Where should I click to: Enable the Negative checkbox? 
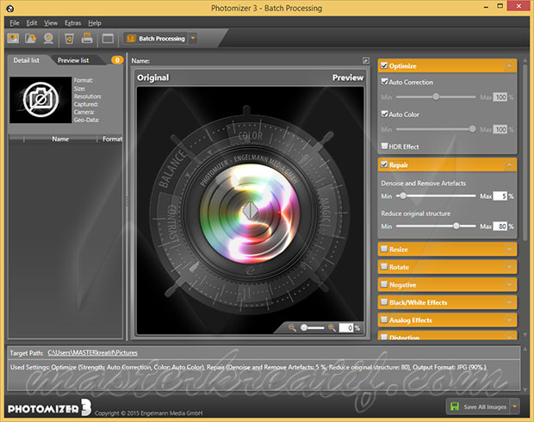pos(384,284)
